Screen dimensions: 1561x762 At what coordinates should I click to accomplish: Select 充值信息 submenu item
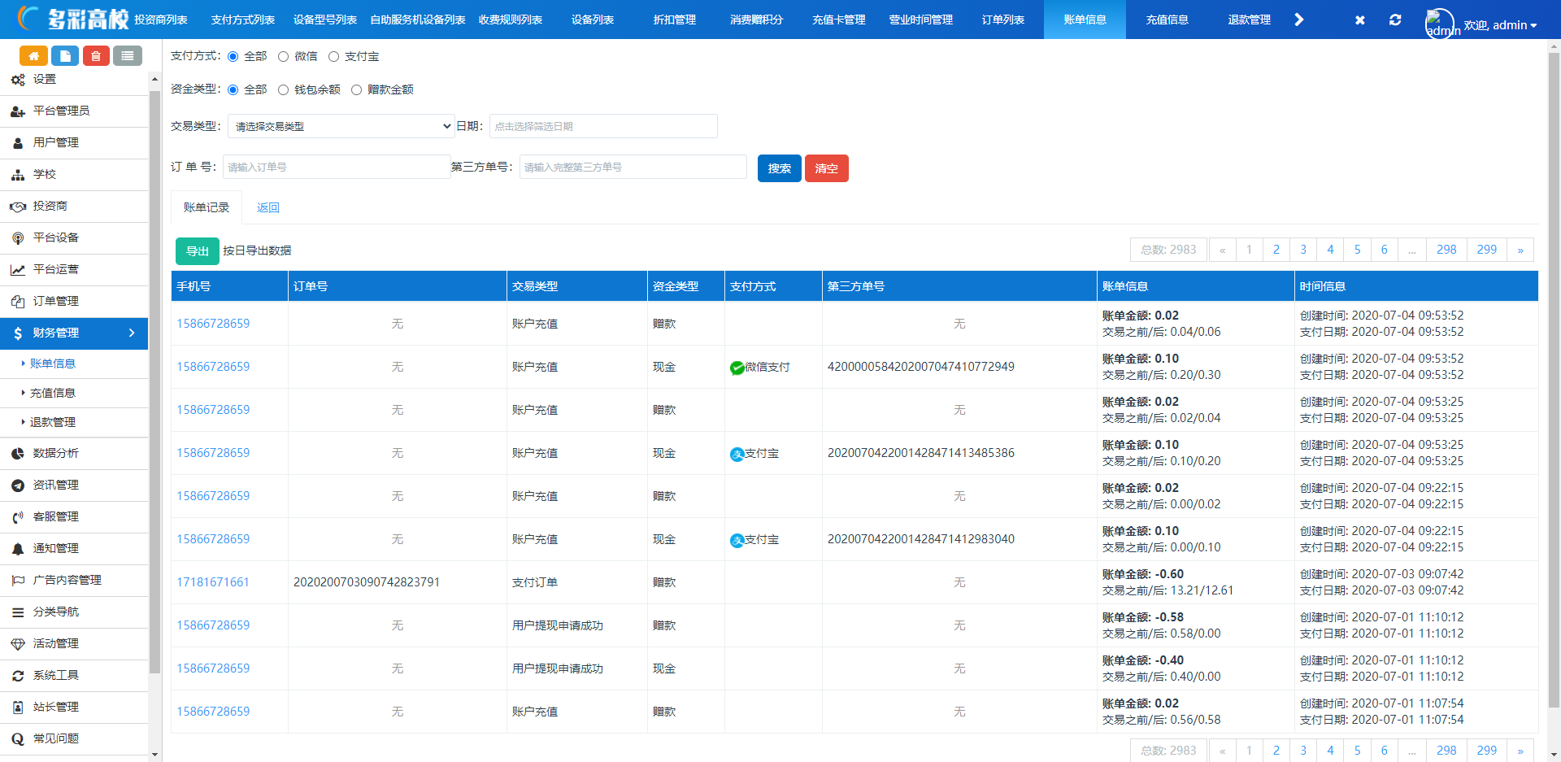tap(74, 394)
